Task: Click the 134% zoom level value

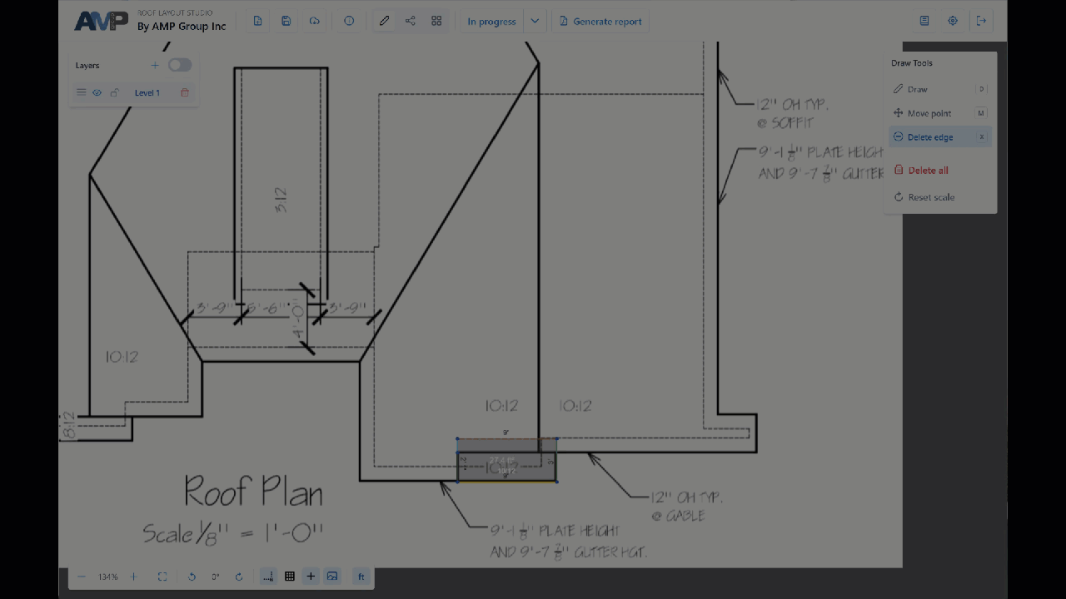Action: [107, 577]
